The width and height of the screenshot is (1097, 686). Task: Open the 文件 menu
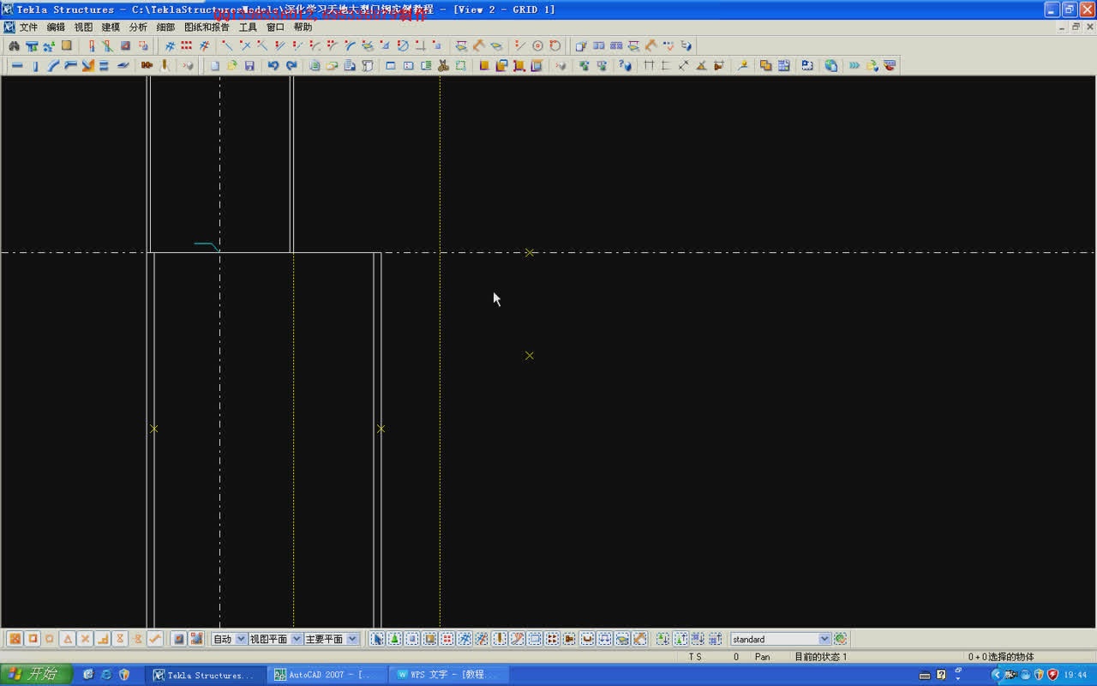tap(28, 27)
